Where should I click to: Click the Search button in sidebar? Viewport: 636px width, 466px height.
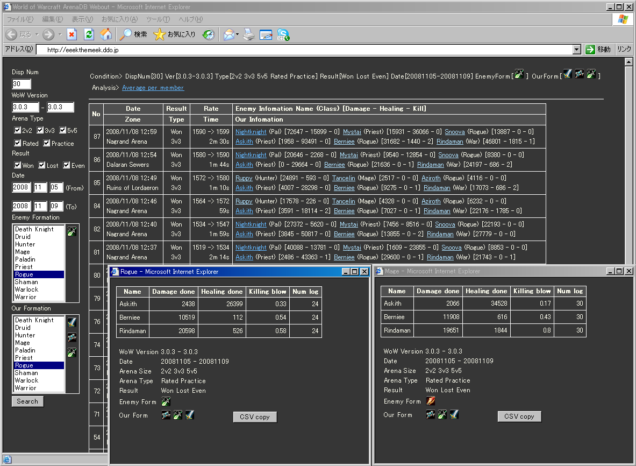pos(27,401)
